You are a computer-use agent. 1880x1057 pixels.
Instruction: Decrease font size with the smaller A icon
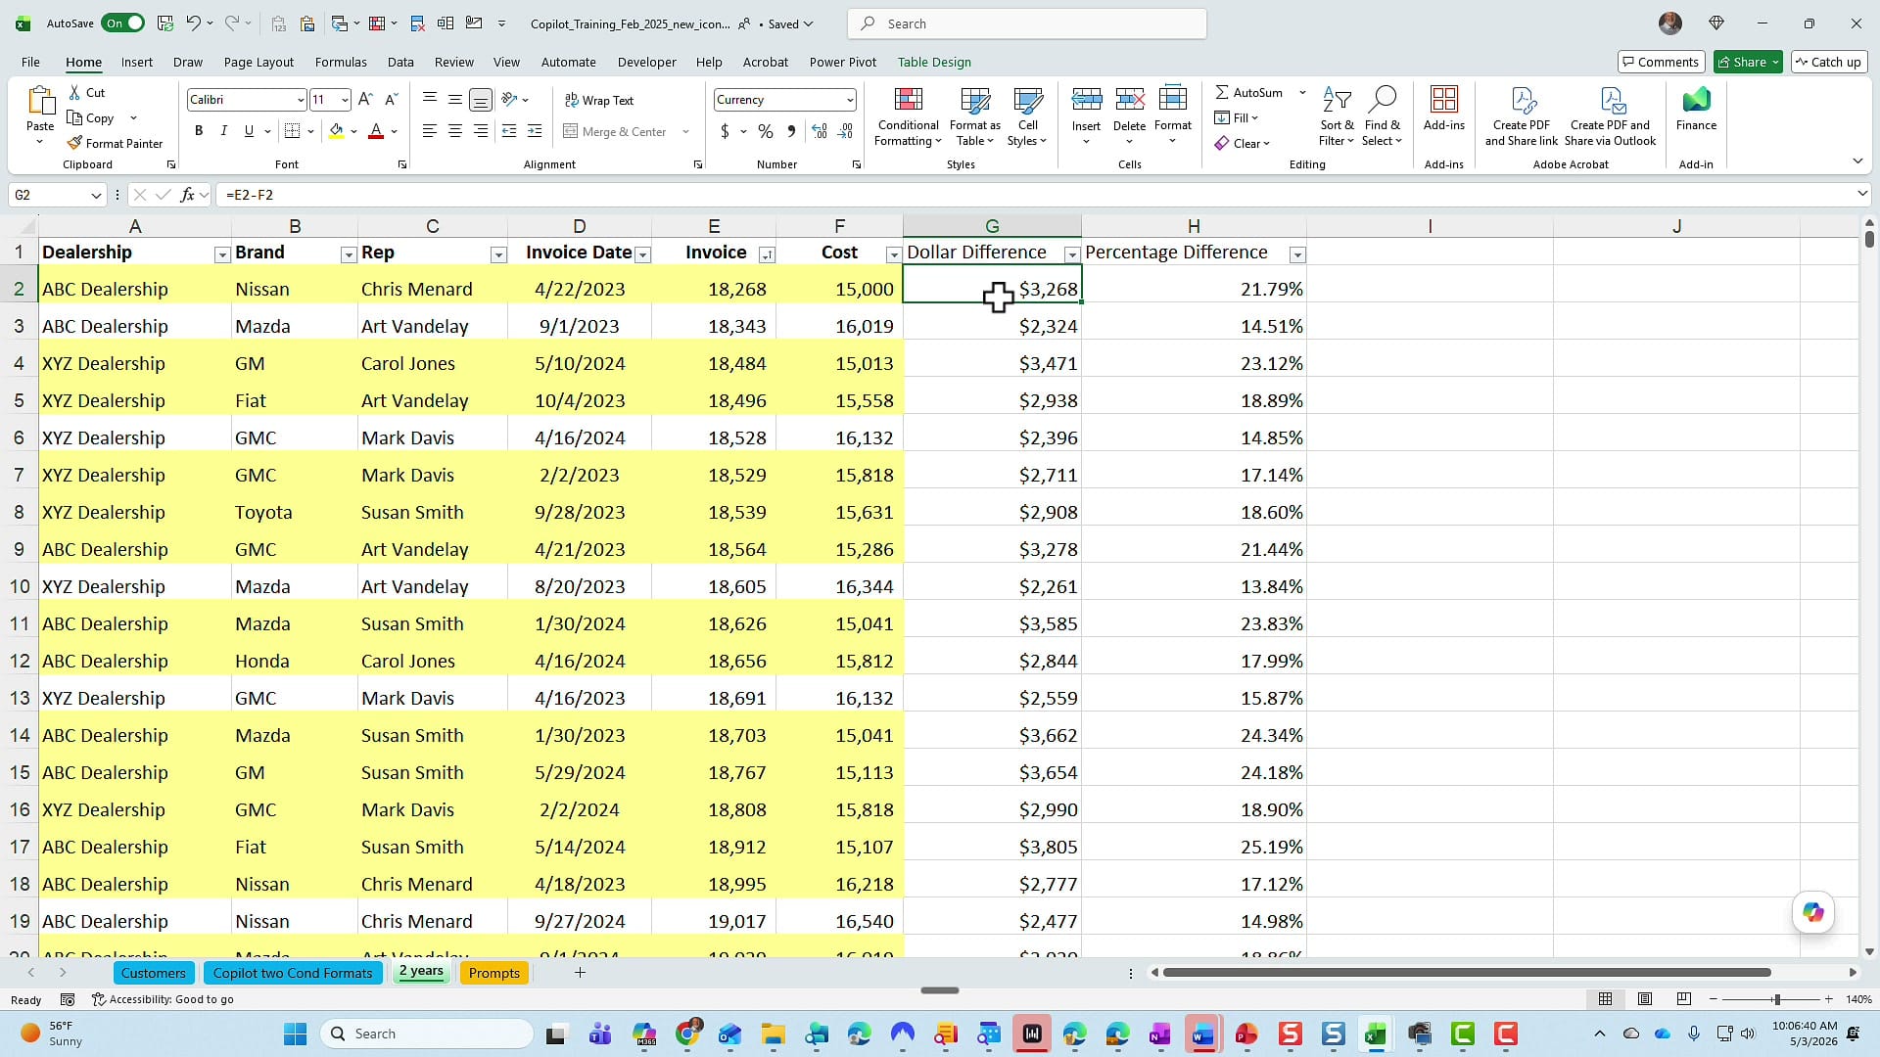point(391,99)
